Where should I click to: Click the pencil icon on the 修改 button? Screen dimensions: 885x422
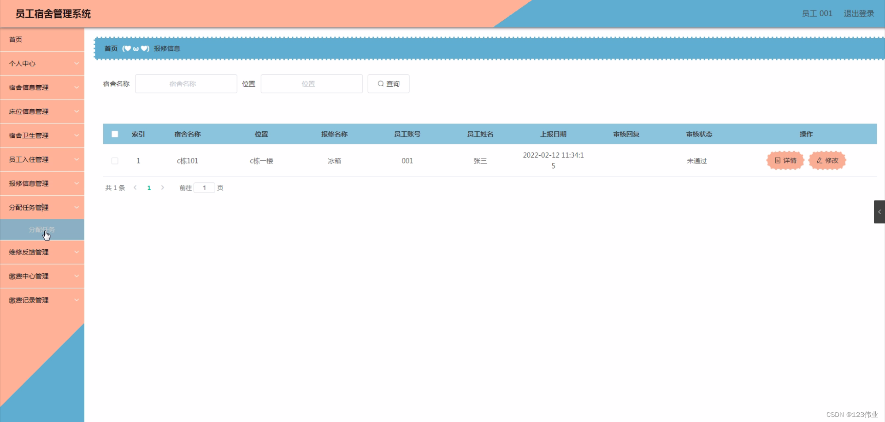[819, 160]
